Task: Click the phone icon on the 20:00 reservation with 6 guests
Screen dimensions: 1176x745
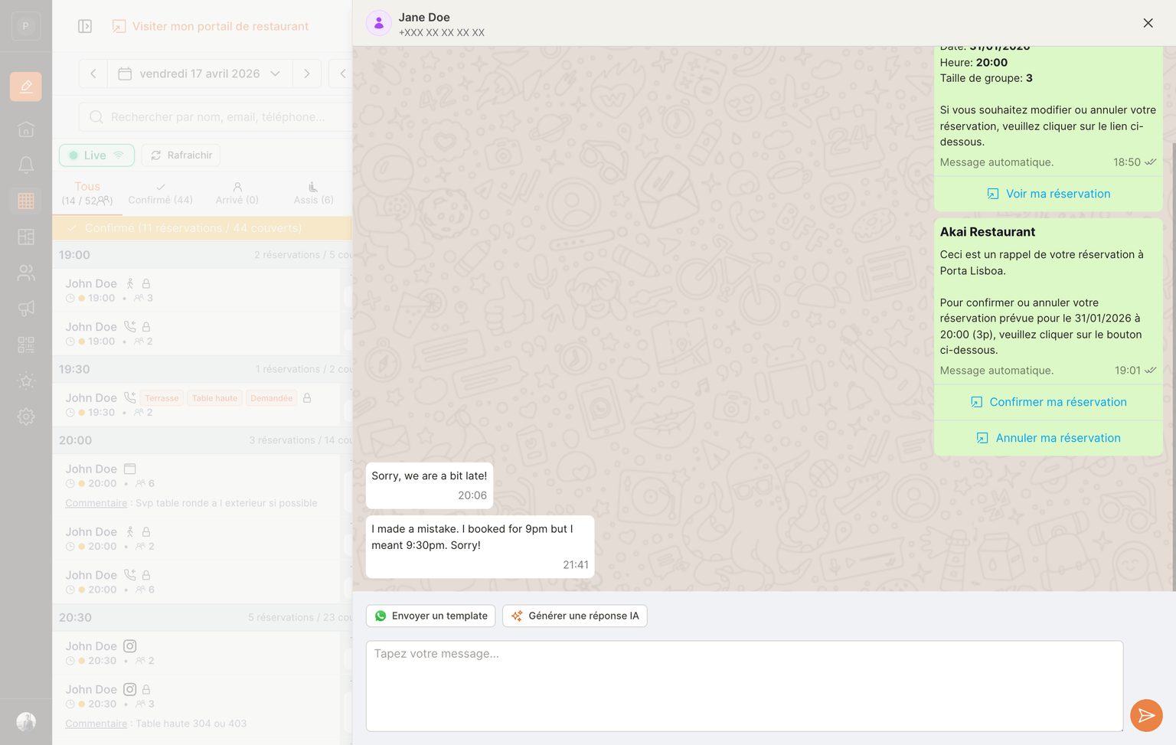Action: 130,575
